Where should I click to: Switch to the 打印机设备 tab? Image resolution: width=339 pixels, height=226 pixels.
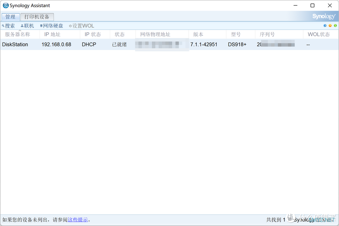point(37,17)
